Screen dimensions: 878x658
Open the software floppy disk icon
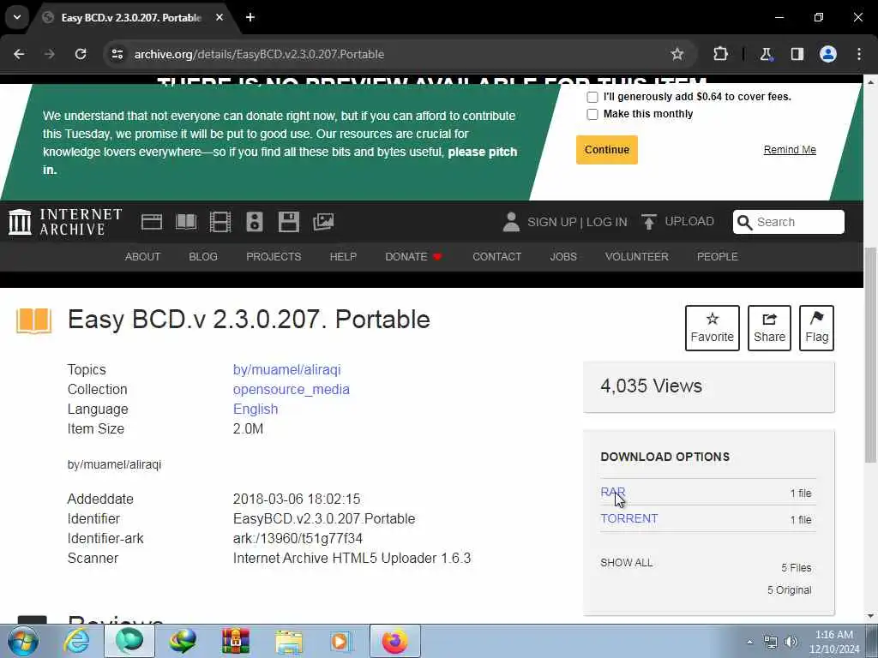click(288, 222)
